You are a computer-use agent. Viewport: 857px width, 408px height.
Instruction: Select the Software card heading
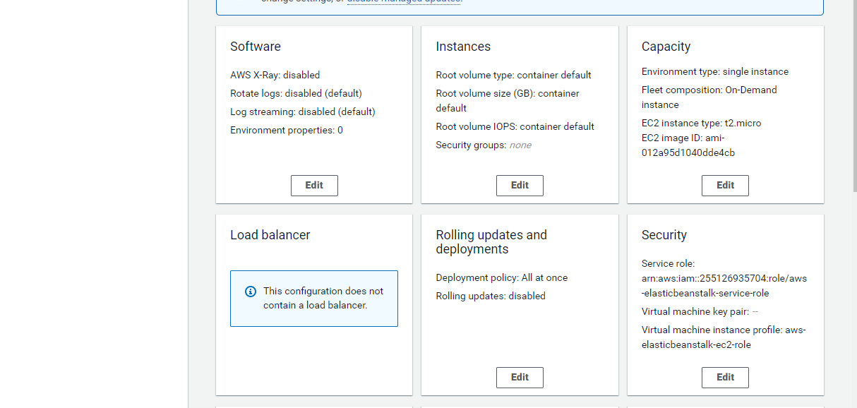point(256,47)
